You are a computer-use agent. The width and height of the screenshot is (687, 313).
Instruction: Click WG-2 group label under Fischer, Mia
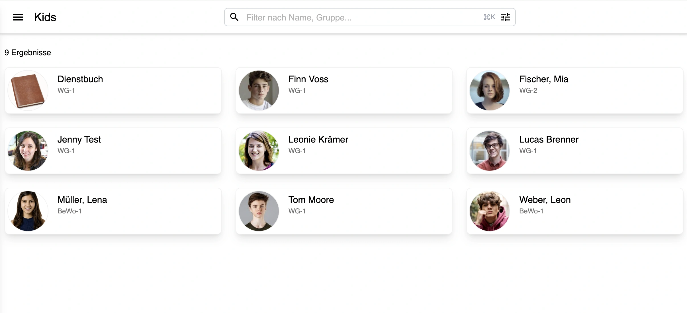528,90
